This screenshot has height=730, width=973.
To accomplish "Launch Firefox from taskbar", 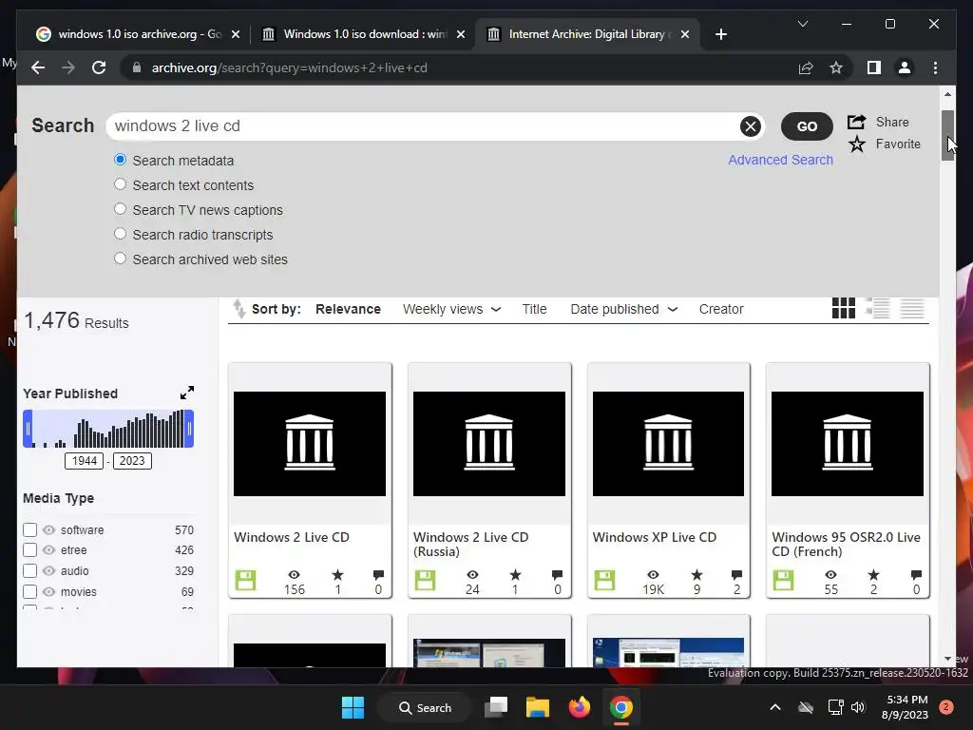I will click(x=580, y=707).
